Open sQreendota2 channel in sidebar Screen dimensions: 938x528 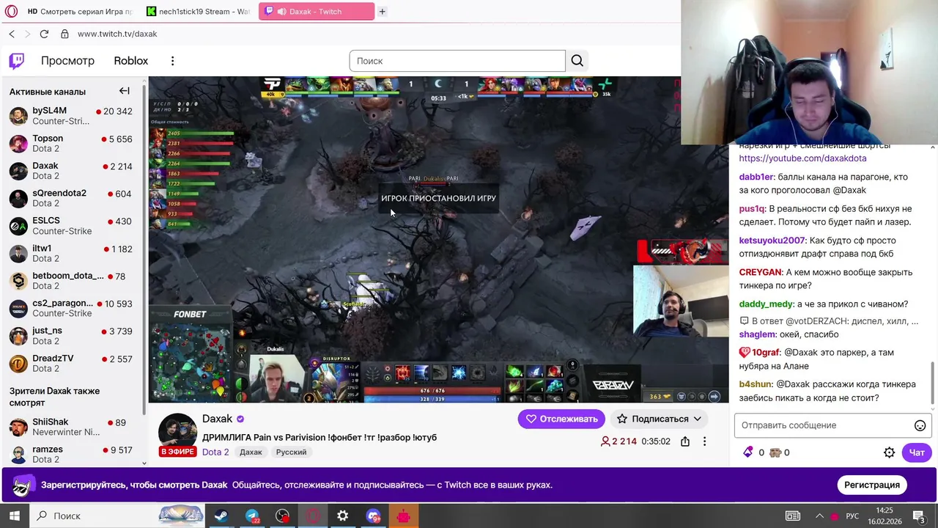[72, 198]
